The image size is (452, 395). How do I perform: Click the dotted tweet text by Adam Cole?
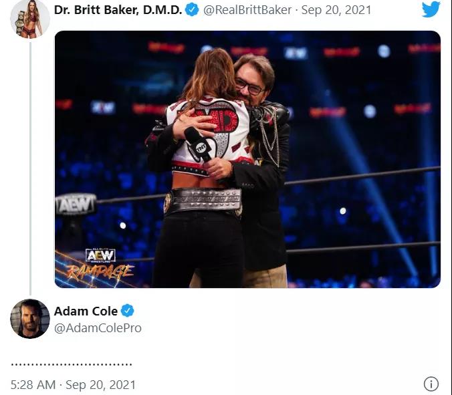point(71,364)
